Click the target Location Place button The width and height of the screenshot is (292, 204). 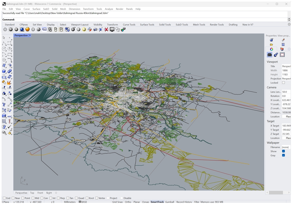pos(286,138)
